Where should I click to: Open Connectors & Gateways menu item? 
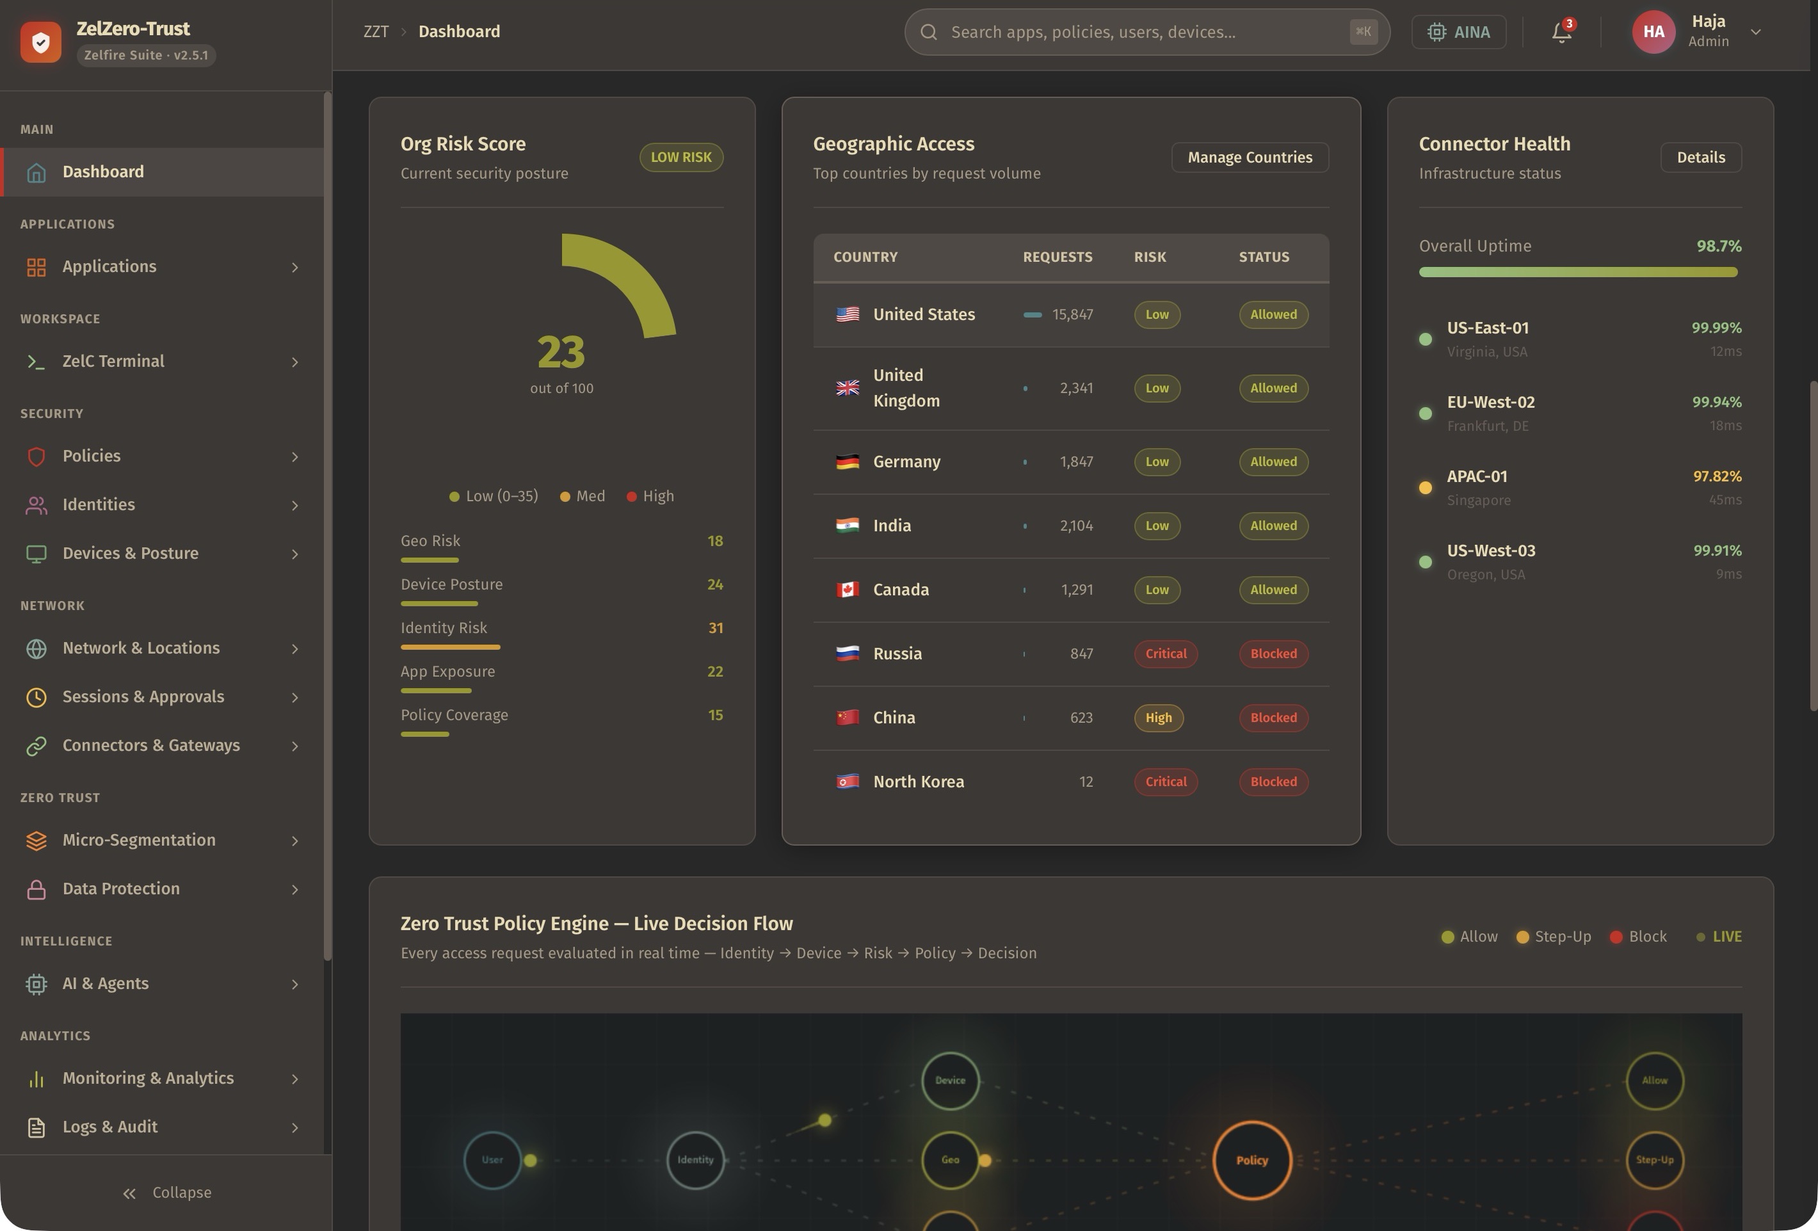[162, 745]
